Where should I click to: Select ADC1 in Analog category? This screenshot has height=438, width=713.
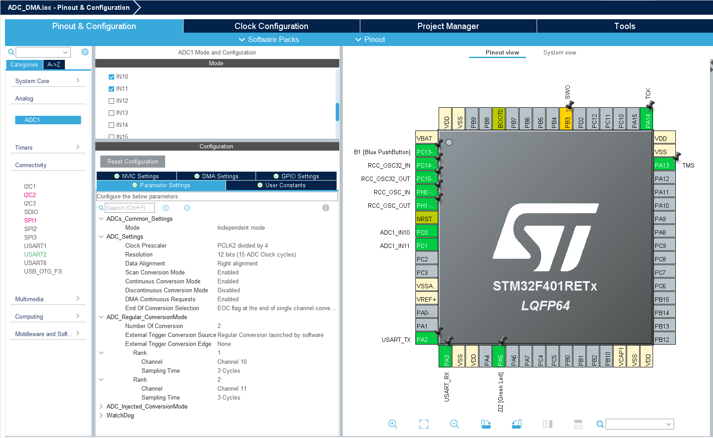[x=48, y=120]
